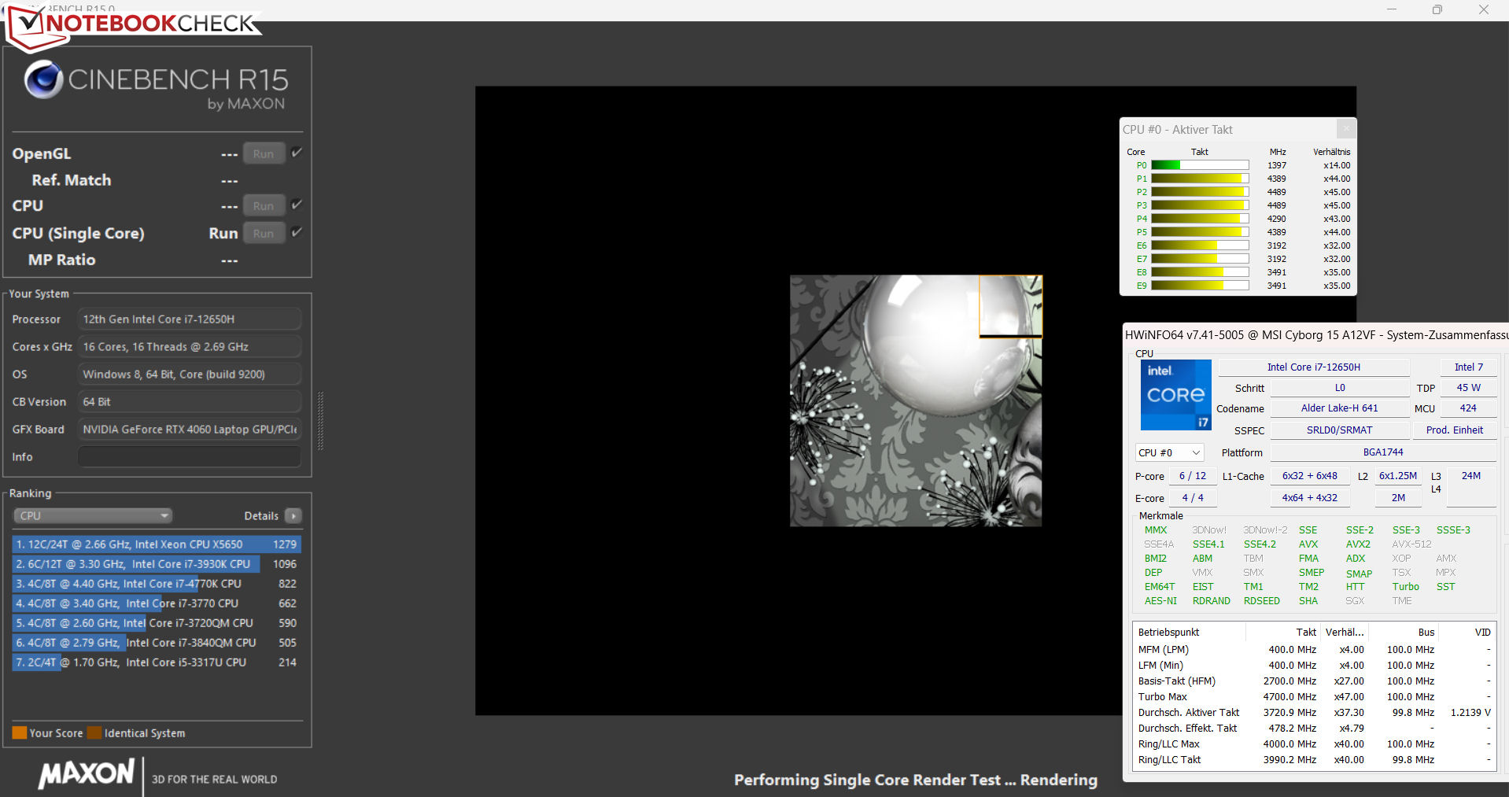Select ranking entry Core i5-3317U CPU
Image resolution: width=1509 pixels, height=797 pixels.
(157, 662)
